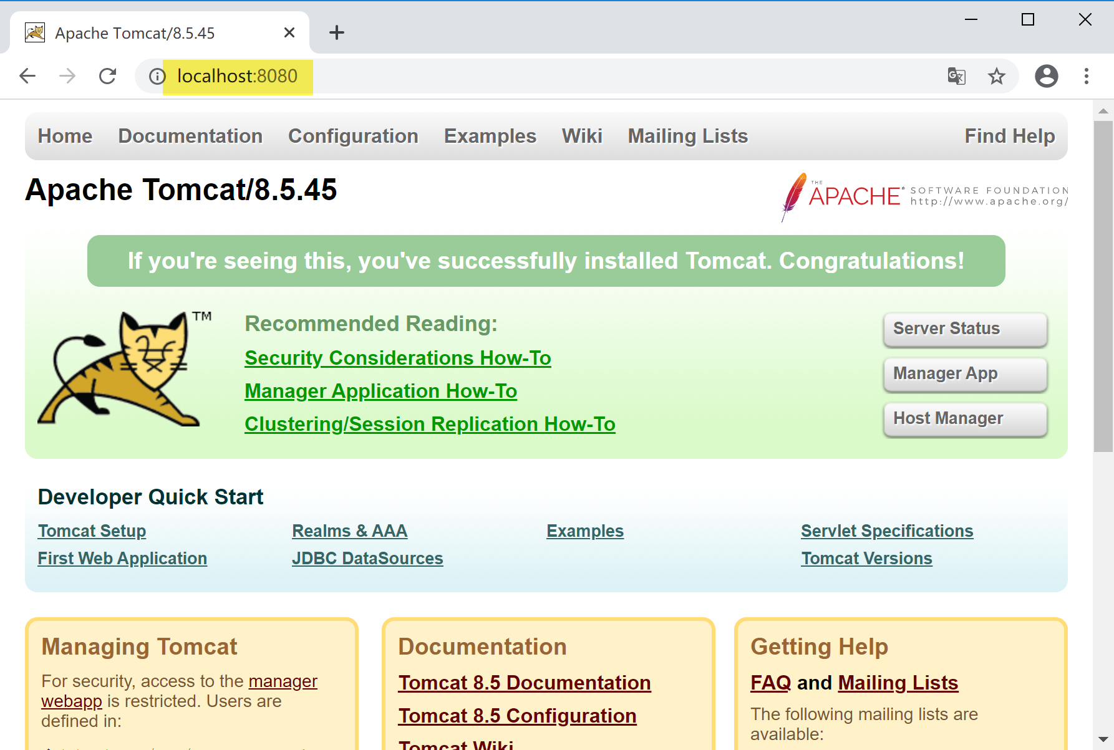Close the Apache Tomcat/8.5.45 tab
Screen dimensions: 1114x750
coord(289,32)
